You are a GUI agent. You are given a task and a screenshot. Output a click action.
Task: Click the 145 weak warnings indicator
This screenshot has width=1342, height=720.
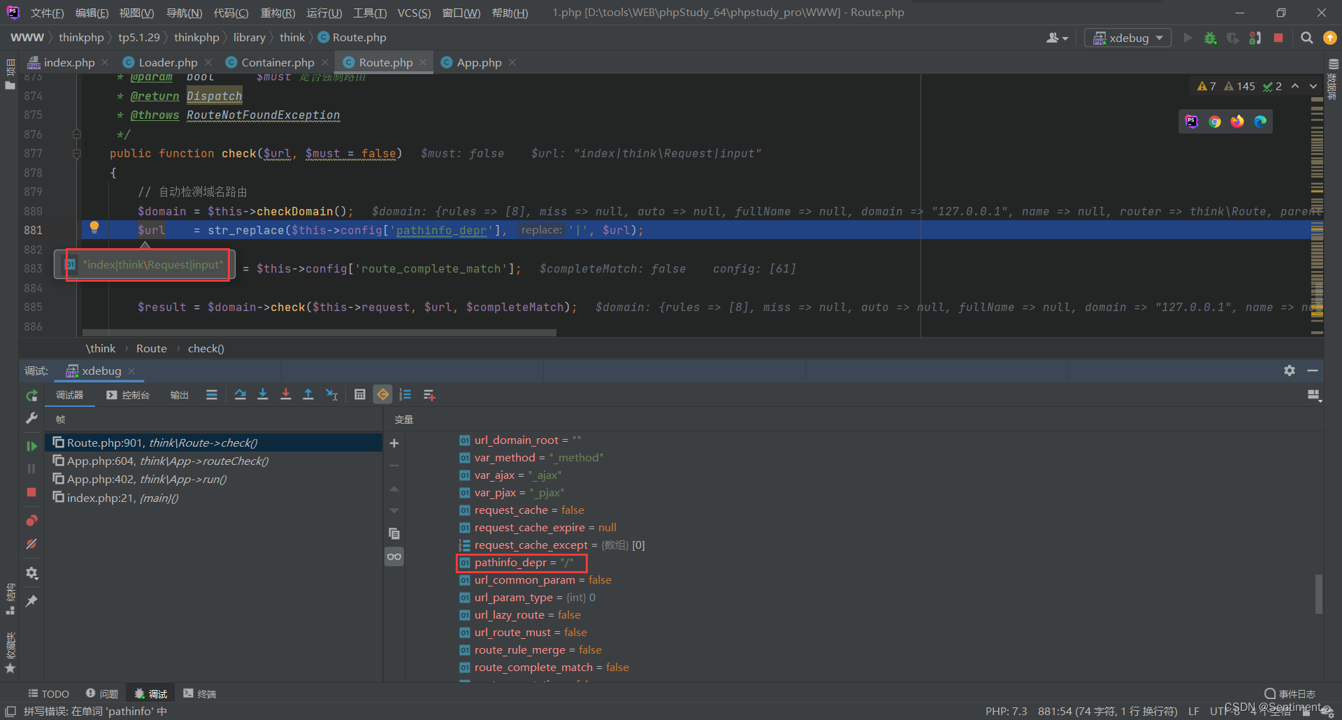click(x=1240, y=86)
